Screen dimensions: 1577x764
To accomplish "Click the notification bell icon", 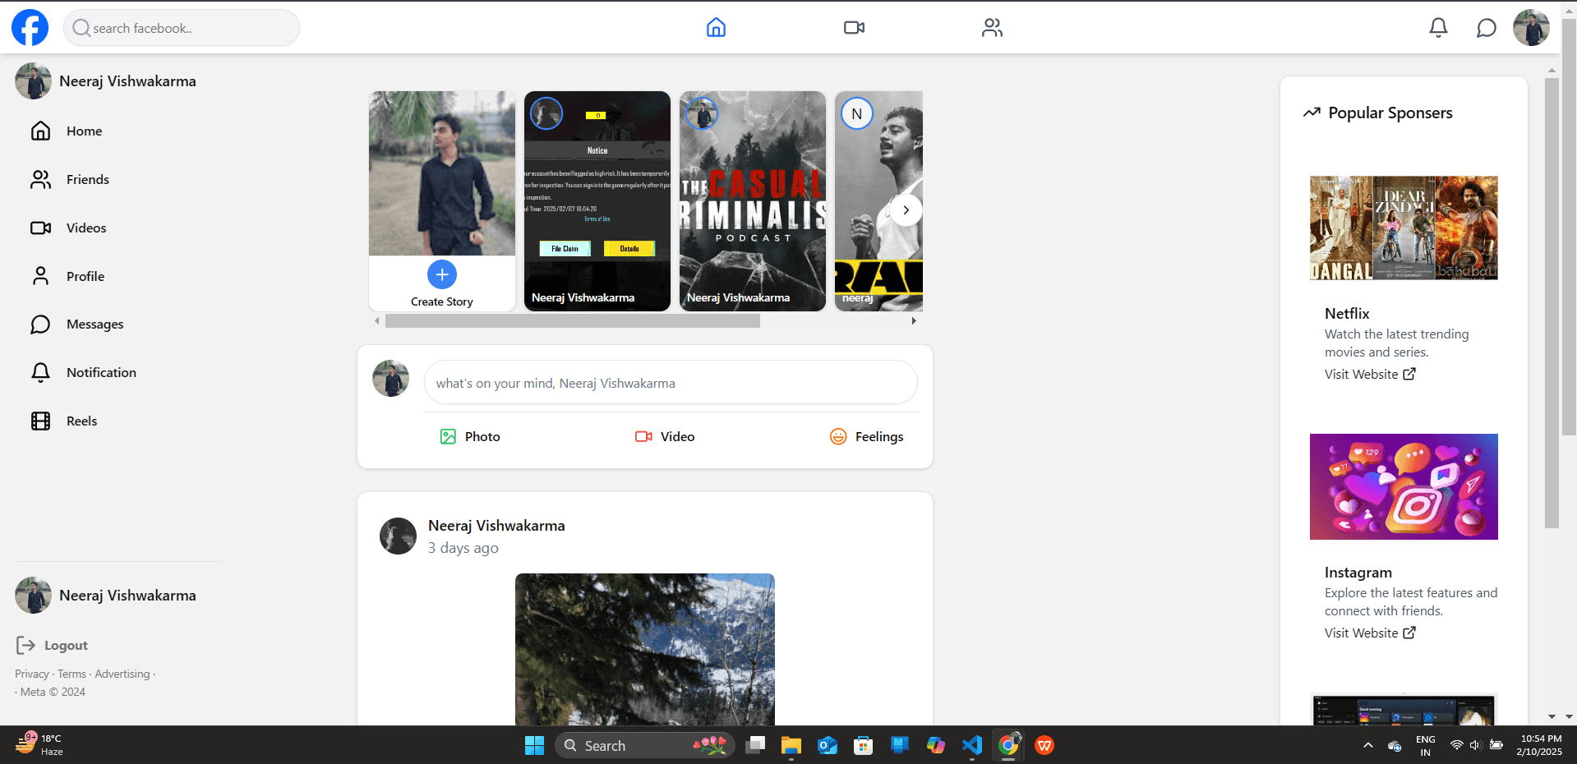I will tap(1437, 27).
